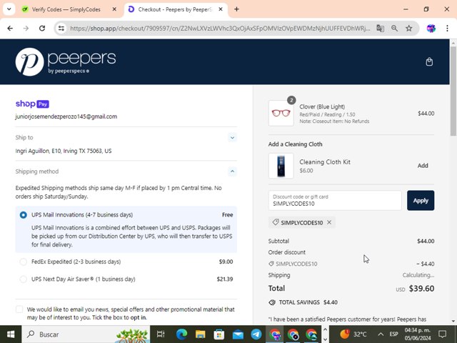The image size is (457, 343).
Task: Open the tab search dropdown arrow
Action: click(9, 9)
